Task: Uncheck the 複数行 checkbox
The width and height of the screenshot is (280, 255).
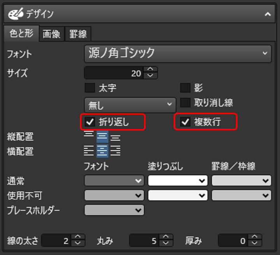Action: 185,122
